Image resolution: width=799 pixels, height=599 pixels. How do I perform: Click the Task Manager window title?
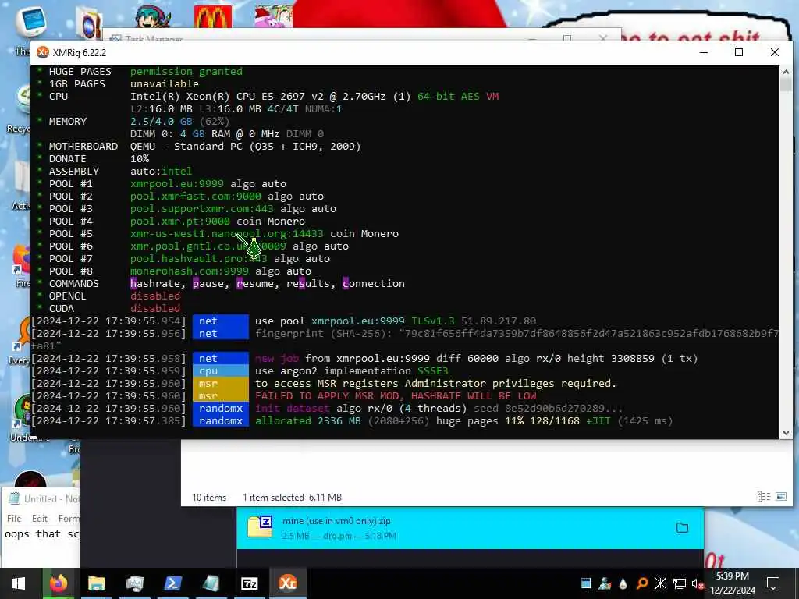click(x=154, y=38)
